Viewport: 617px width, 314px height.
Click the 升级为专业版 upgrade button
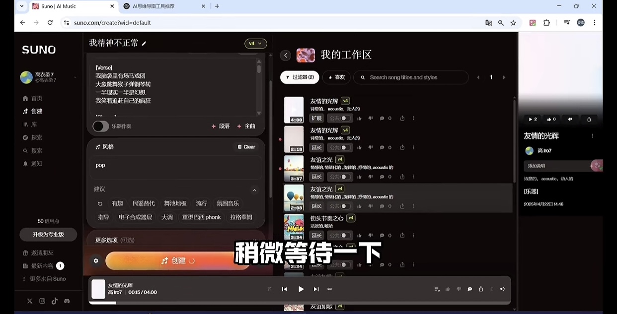coord(48,235)
